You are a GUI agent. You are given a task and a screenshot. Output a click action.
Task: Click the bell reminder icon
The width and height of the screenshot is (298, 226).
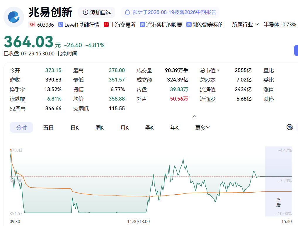(127, 12)
